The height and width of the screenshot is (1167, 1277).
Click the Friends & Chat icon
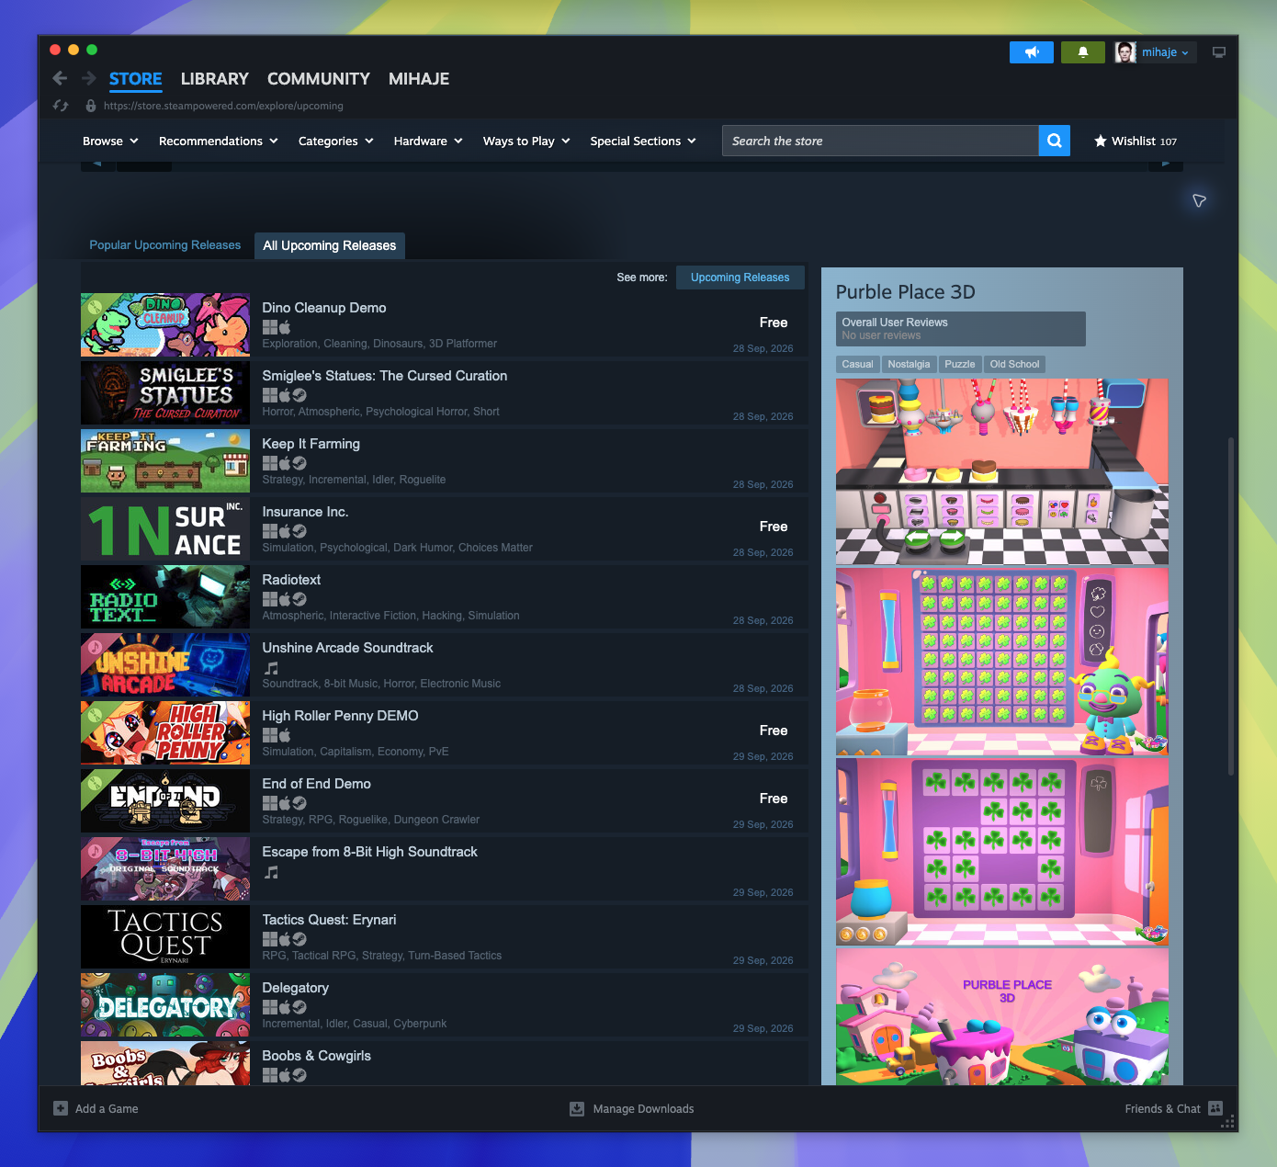[x=1215, y=1108]
